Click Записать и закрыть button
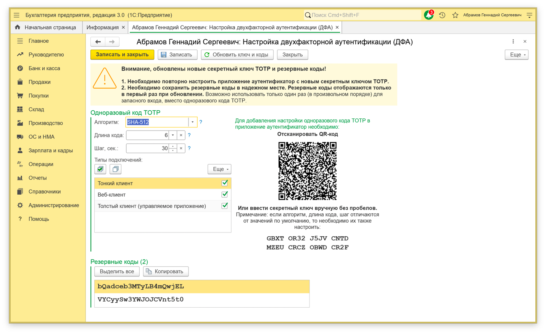This screenshot has width=546, height=334. 122,55
